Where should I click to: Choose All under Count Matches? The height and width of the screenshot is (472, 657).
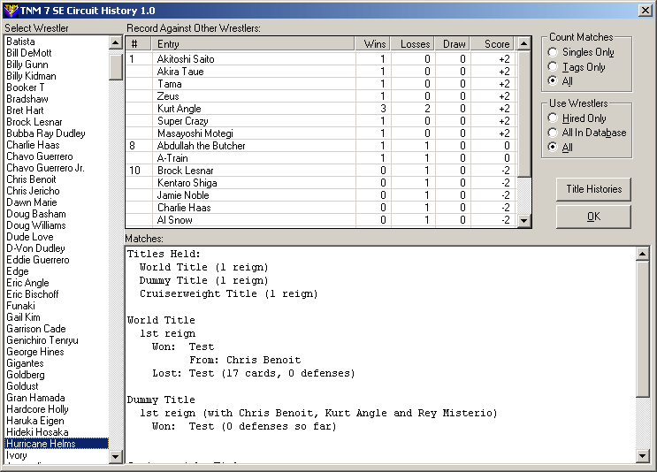[554, 80]
